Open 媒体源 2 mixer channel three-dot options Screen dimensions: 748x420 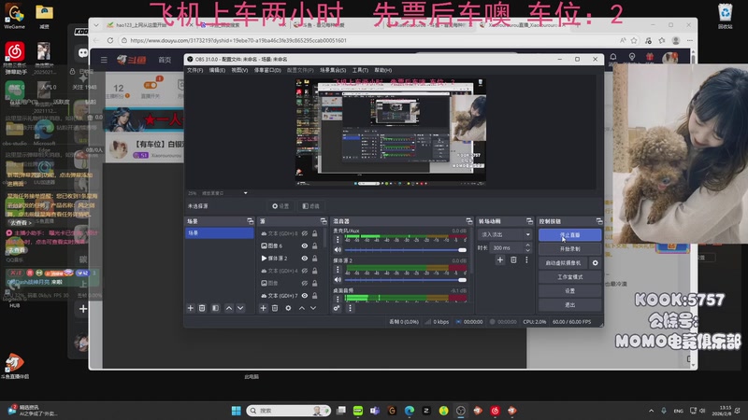(x=338, y=270)
